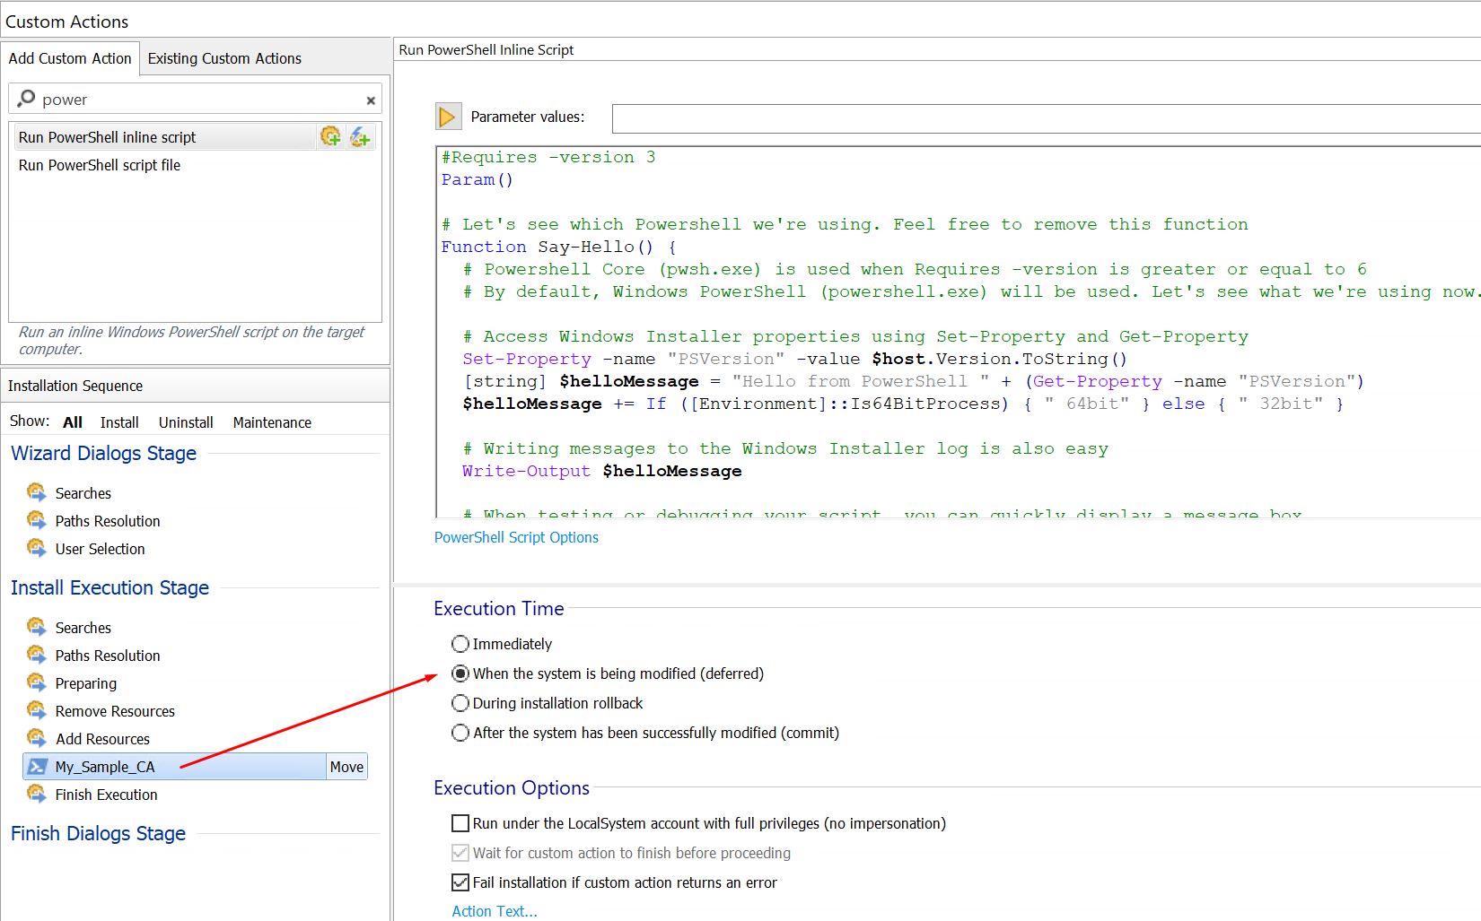The height and width of the screenshot is (921, 1481).
Task: Switch to Existing Custom Actions tab
Action: click(224, 58)
